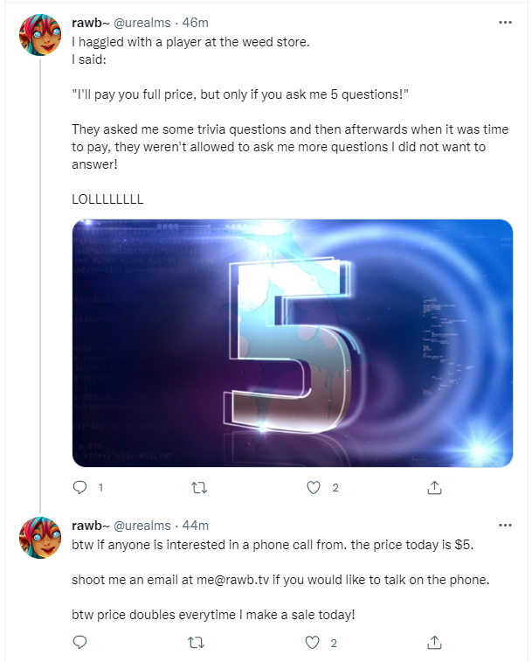532x662 pixels.
Task: Retweet the first tweet with the 5 image
Action: [198, 488]
